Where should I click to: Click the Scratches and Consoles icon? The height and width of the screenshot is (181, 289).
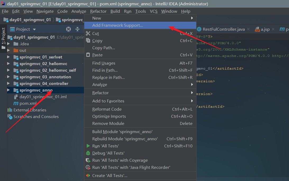click(x=10, y=117)
